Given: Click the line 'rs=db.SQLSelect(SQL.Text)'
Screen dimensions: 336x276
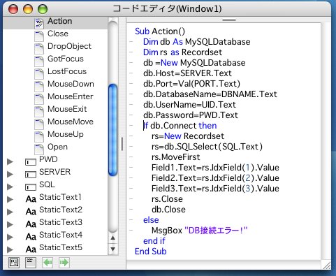Looking at the screenshot, I should pos(207,147).
